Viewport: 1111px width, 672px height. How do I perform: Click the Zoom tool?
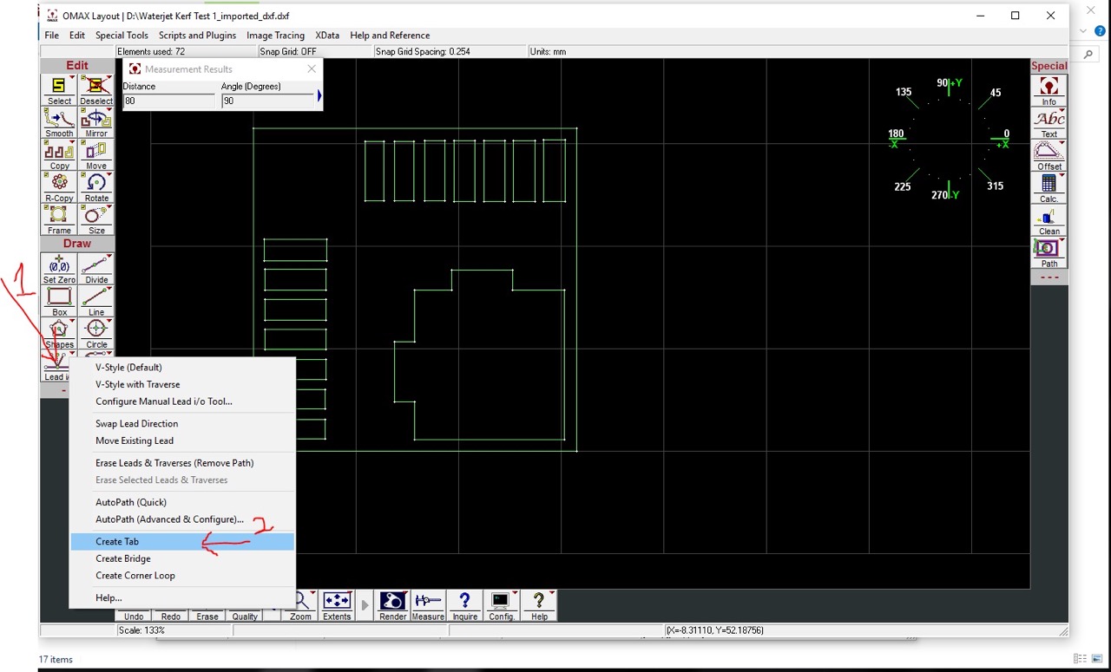[300, 606]
